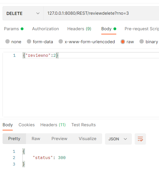
Task: Switch to the Test Results tab
Action: click(83, 125)
